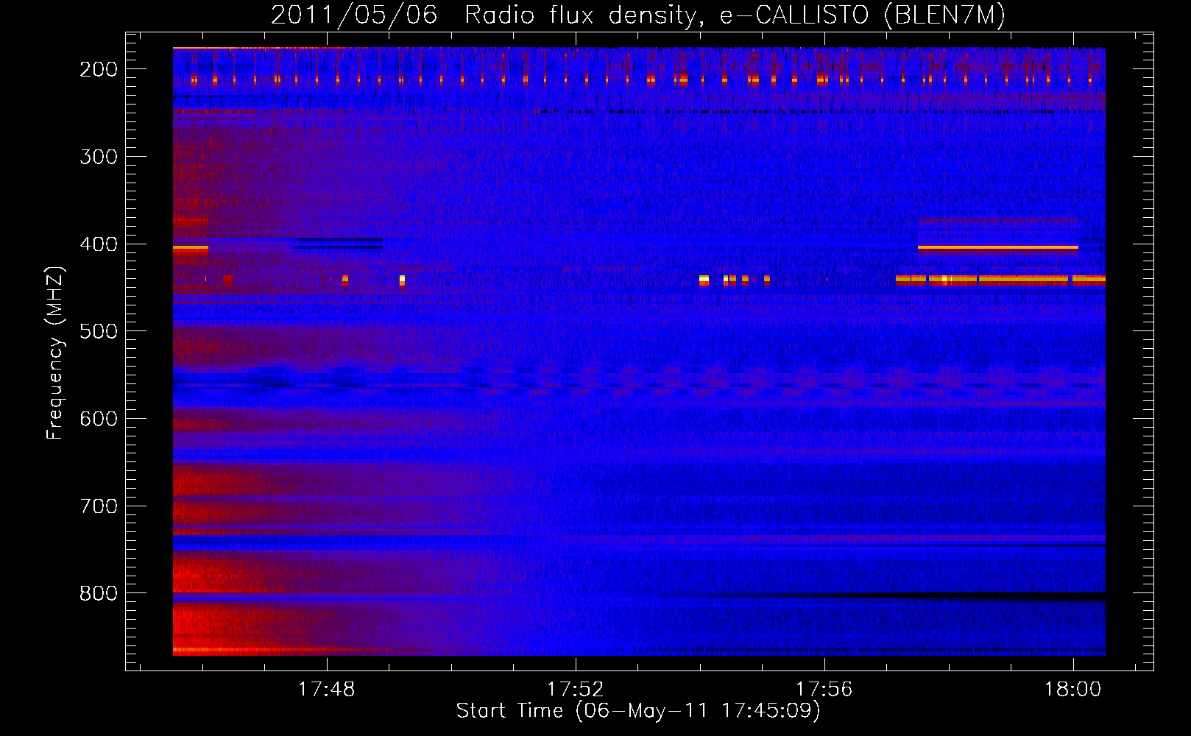Click the 800 frequency tick label
The height and width of the screenshot is (736, 1191).
point(99,593)
